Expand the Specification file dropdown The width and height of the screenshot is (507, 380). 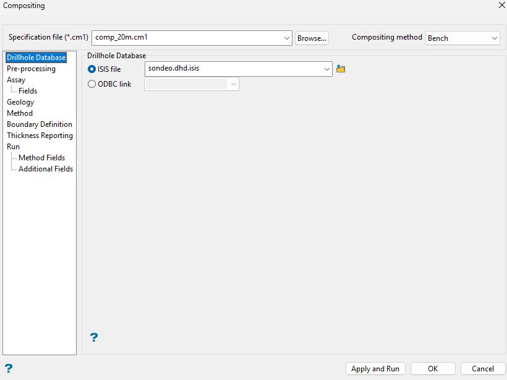[286, 38]
